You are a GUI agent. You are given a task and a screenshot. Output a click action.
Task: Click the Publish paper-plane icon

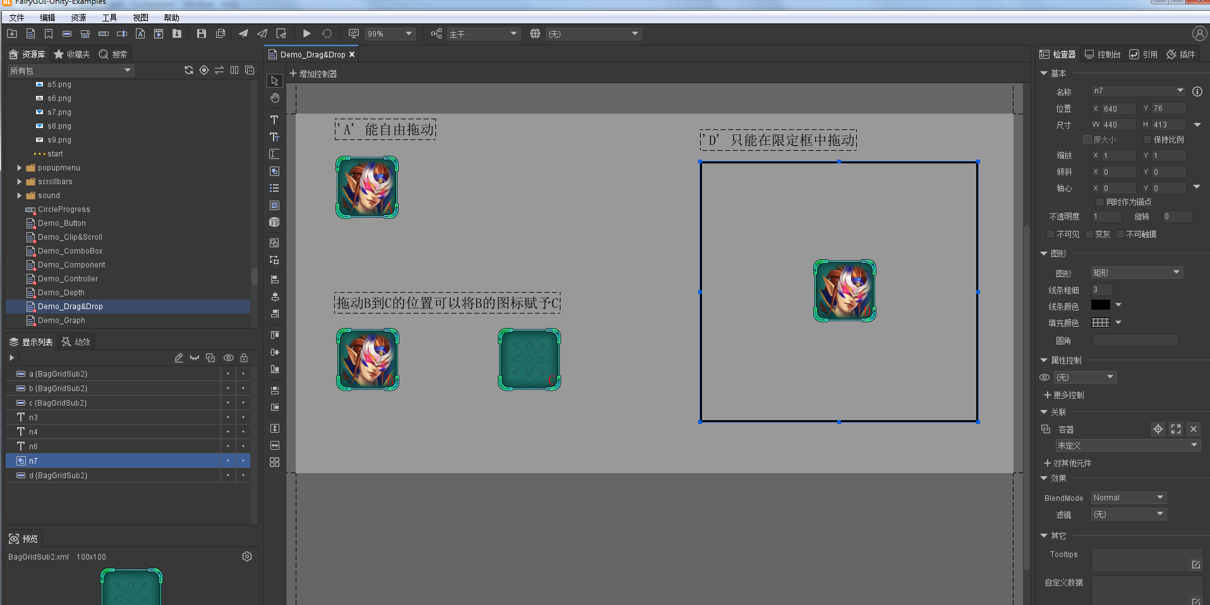coord(243,33)
